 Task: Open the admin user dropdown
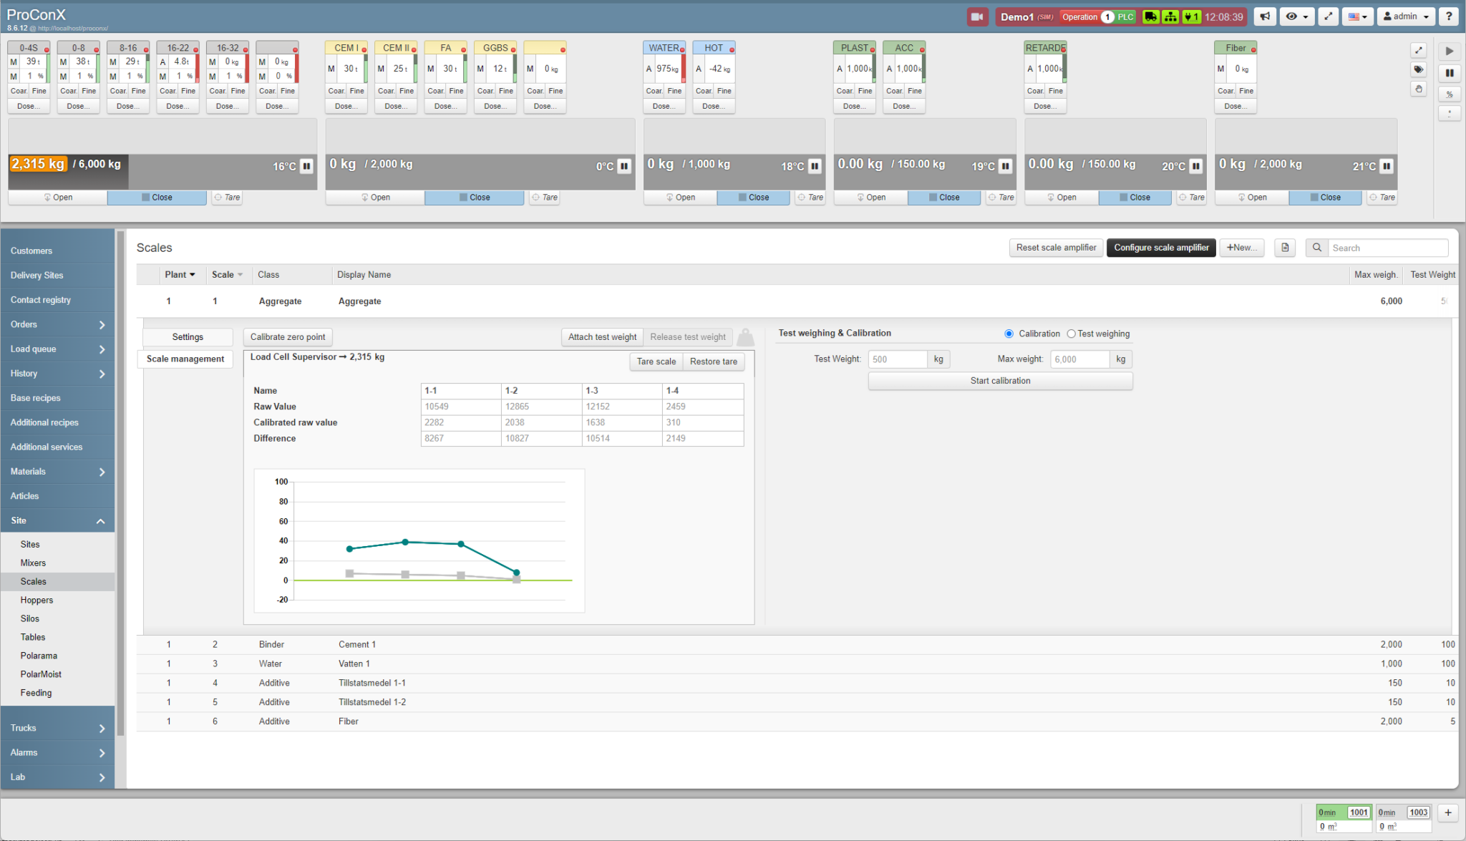coord(1406,16)
